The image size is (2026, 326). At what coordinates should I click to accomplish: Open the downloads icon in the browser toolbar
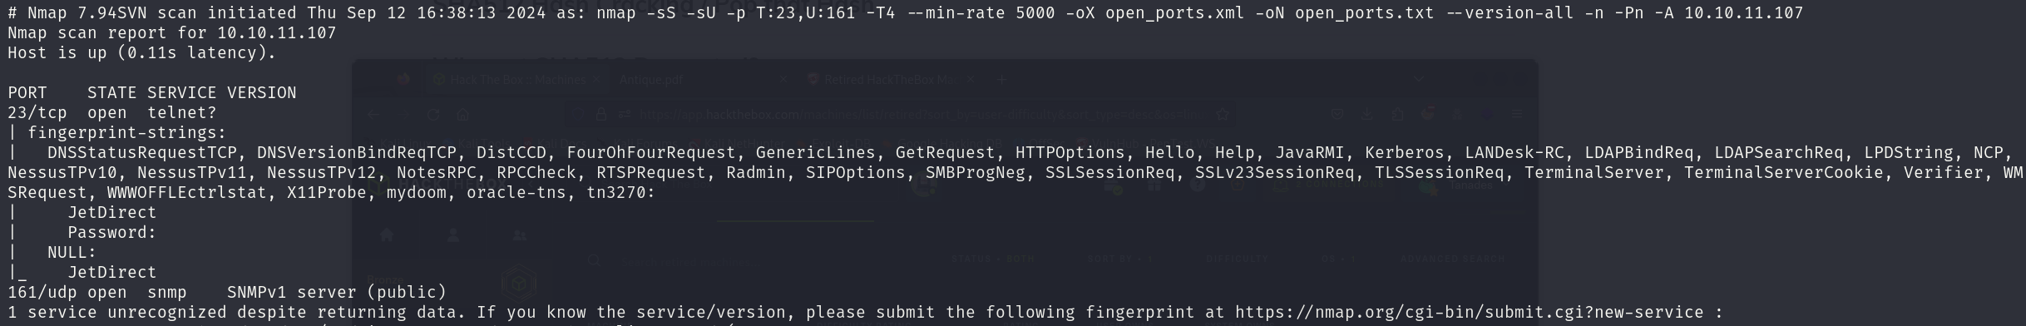coord(1366,114)
